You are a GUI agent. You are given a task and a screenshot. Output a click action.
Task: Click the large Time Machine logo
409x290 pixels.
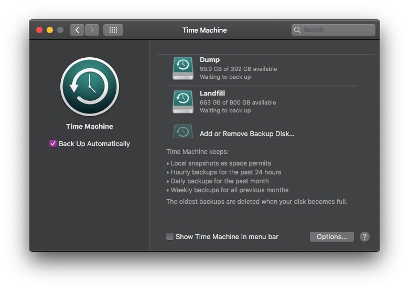[x=90, y=87]
